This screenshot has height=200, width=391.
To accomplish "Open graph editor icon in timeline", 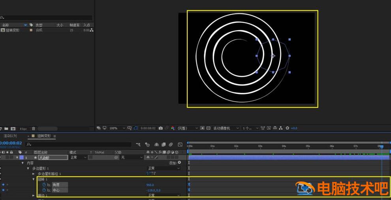I will [x=180, y=144].
